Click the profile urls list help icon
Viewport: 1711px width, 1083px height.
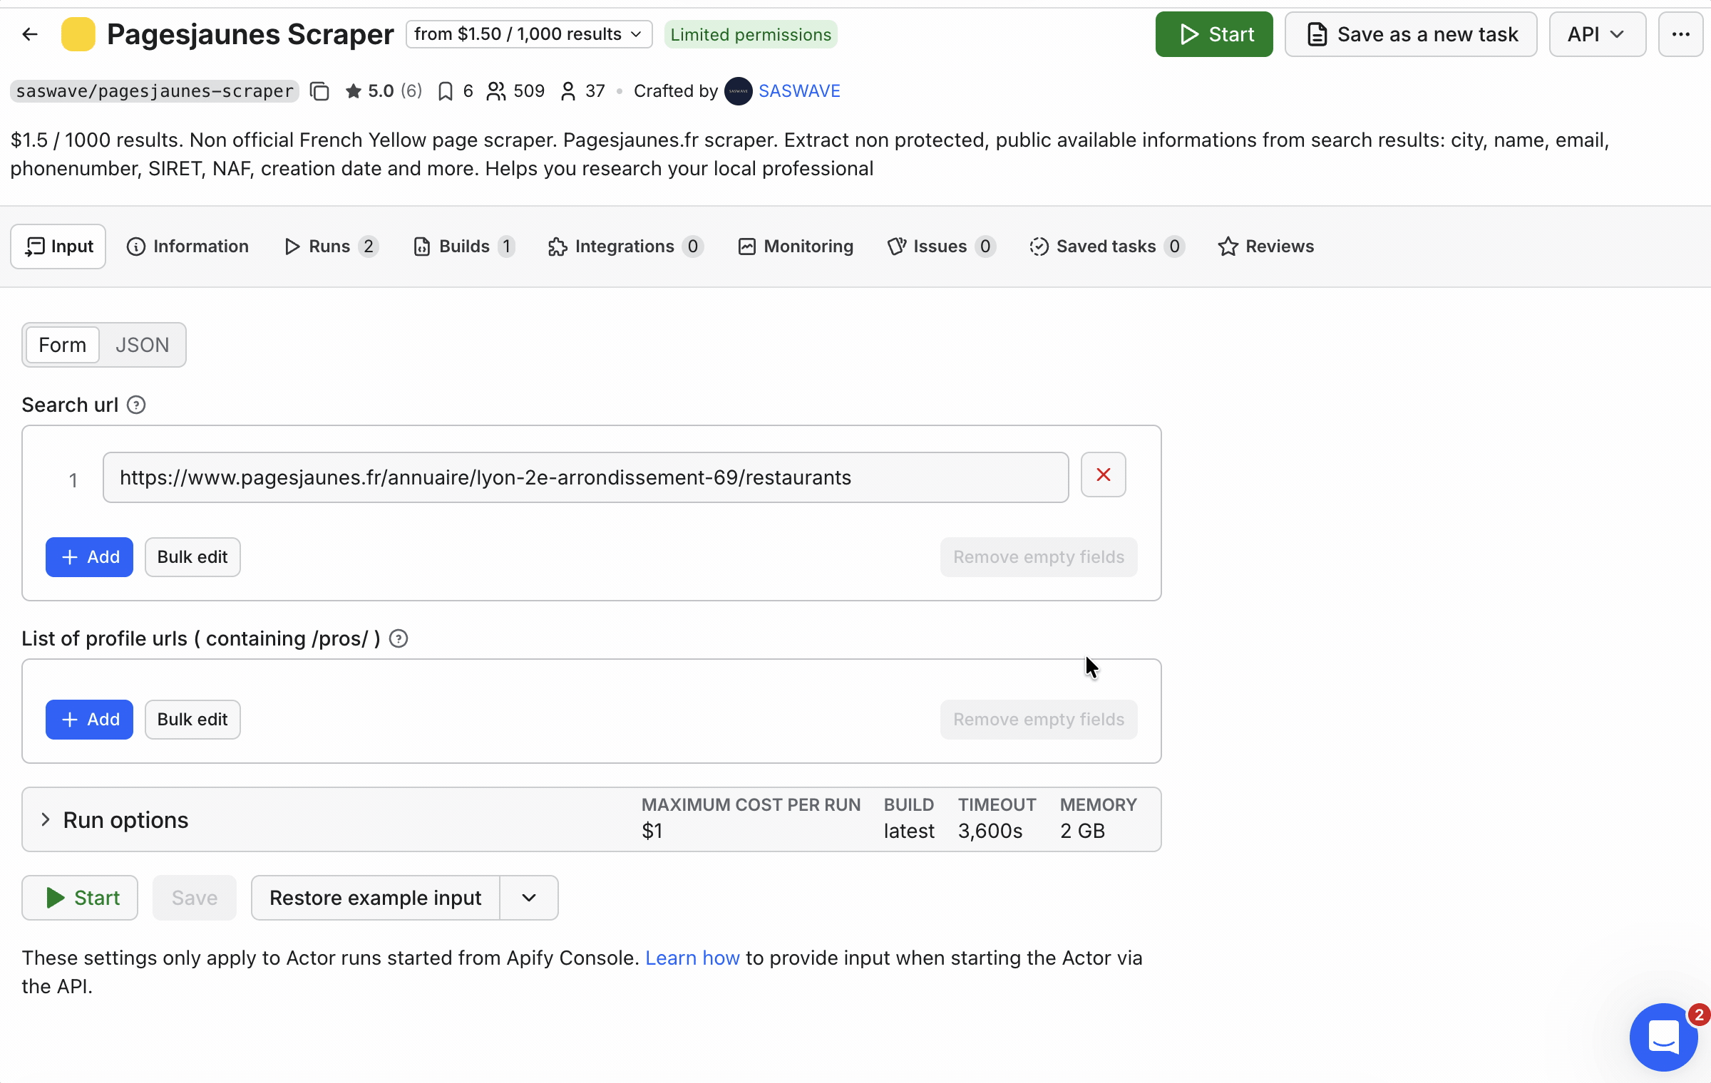pyautogui.click(x=399, y=638)
